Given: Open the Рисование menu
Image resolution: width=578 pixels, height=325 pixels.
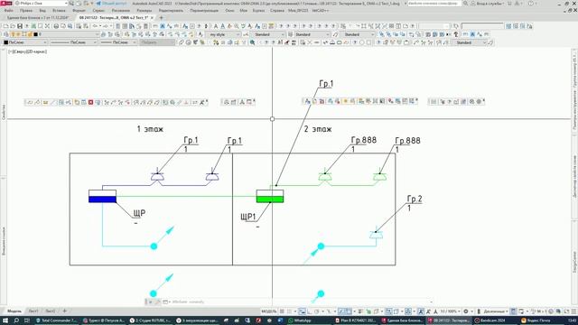Looking at the screenshot, I should 120,10.
